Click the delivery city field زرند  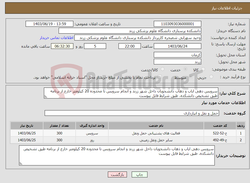tap(177, 62)
